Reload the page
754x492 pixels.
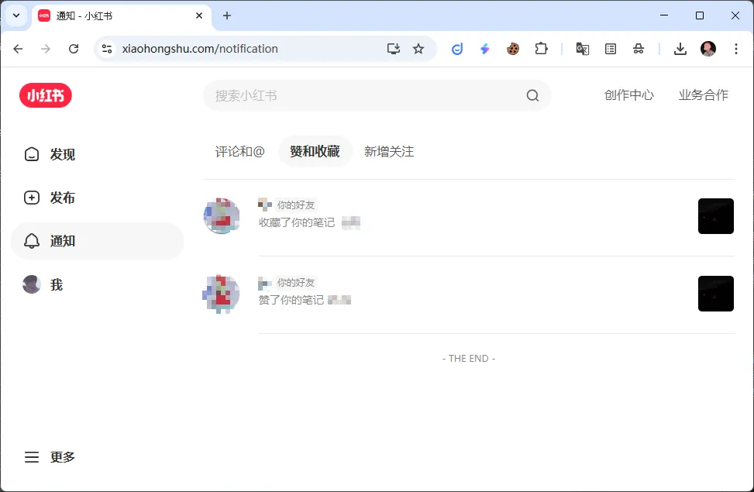pyautogui.click(x=74, y=49)
